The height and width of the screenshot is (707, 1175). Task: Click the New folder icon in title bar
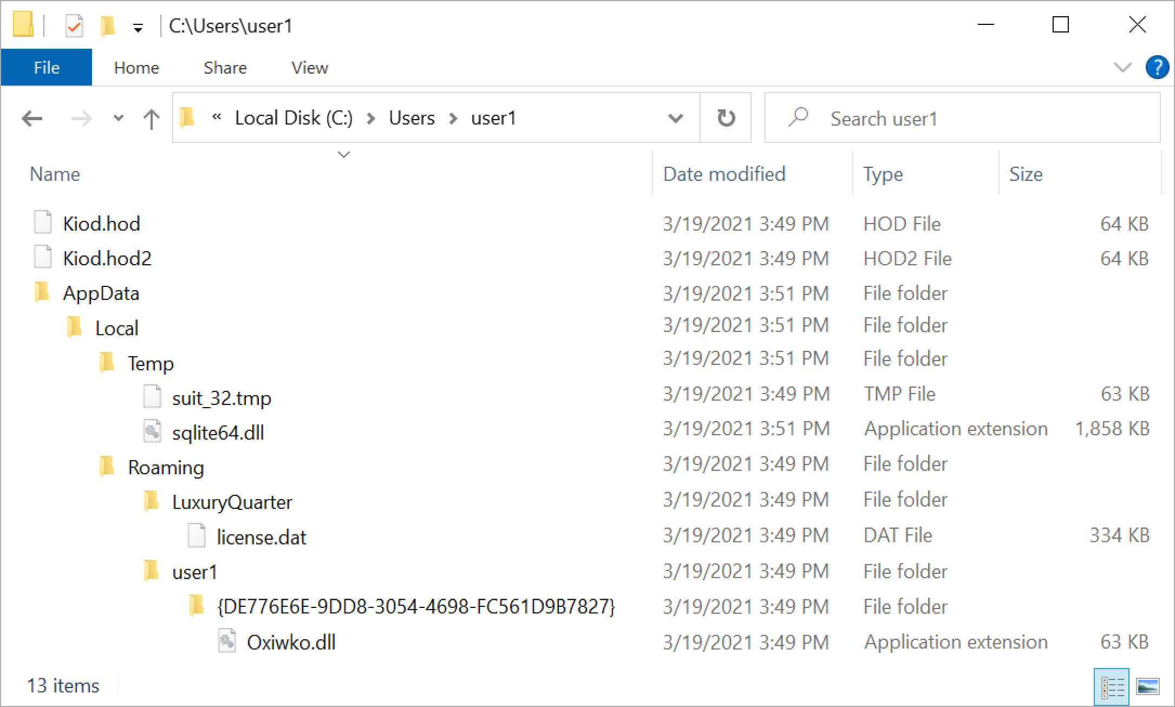[x=107, y=25]
